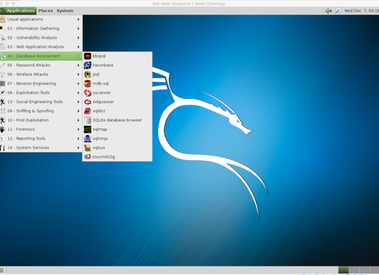This screenshot has width=379, height=275.
Task: Click the volume speaker tray icon
Action: click(x=329, y=11)
